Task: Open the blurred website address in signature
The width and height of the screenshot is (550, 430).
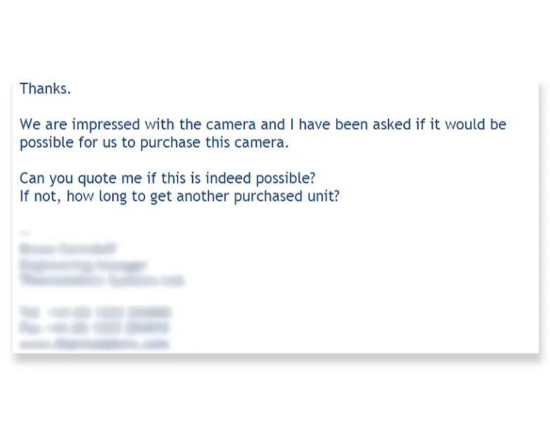Action: point(94,343)
